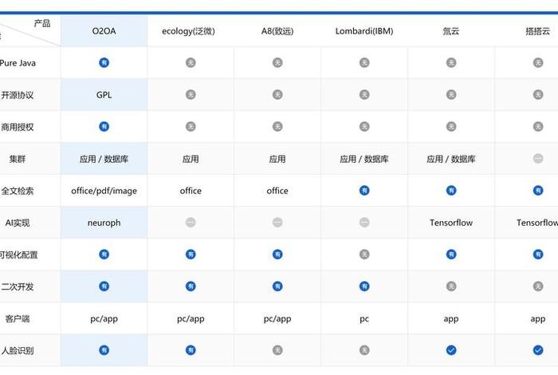Click ecology AI实现 gray dash icon
Image resolution: width=558 pixels, height=375 pixels.
[191, 223]
